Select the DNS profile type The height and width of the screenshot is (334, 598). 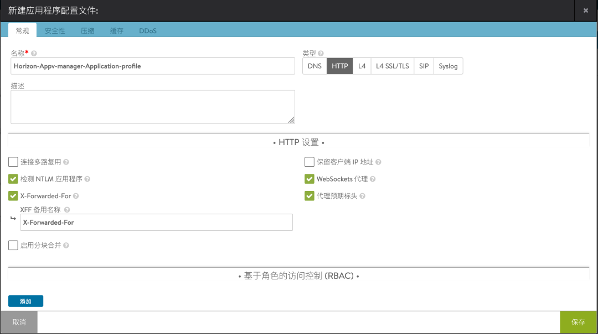click(x=315, y=66)
